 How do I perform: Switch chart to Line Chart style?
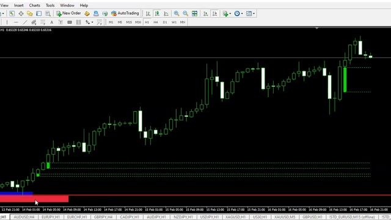pyautogui.click(x=166, y=13)
